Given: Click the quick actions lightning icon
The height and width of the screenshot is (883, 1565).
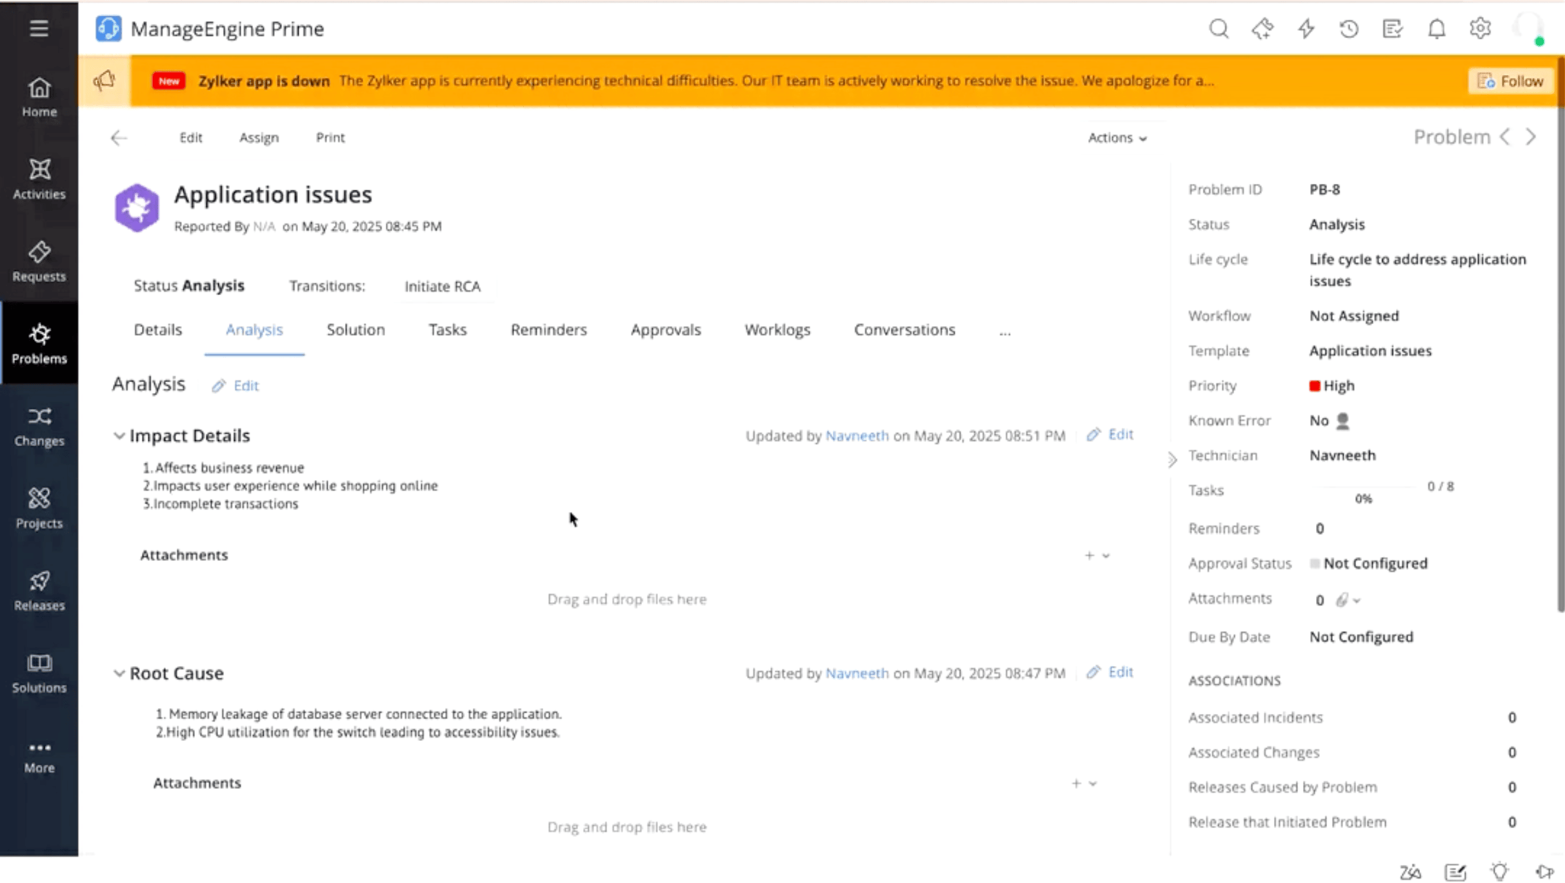Looking at the screenshot, I should [1306, 29].
